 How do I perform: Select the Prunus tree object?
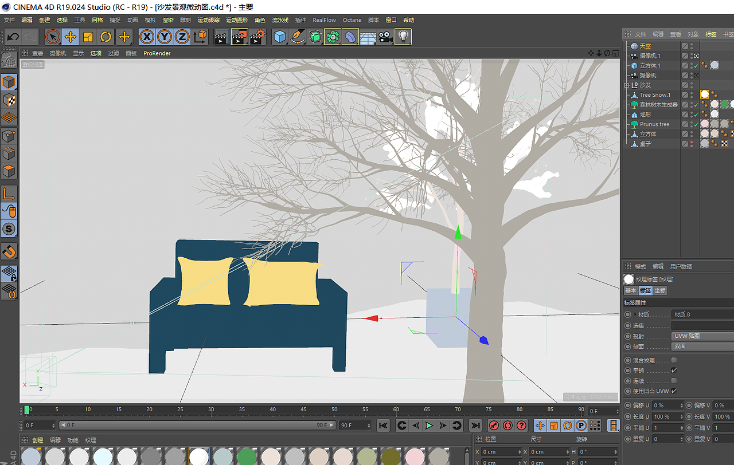point(655,124)
